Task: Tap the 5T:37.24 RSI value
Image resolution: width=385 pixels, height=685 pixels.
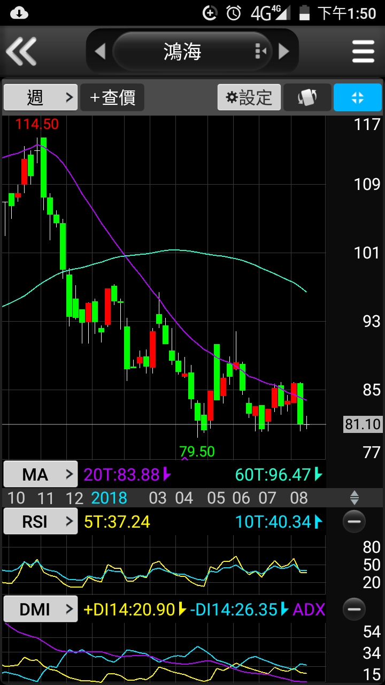Action: (117, 521)
